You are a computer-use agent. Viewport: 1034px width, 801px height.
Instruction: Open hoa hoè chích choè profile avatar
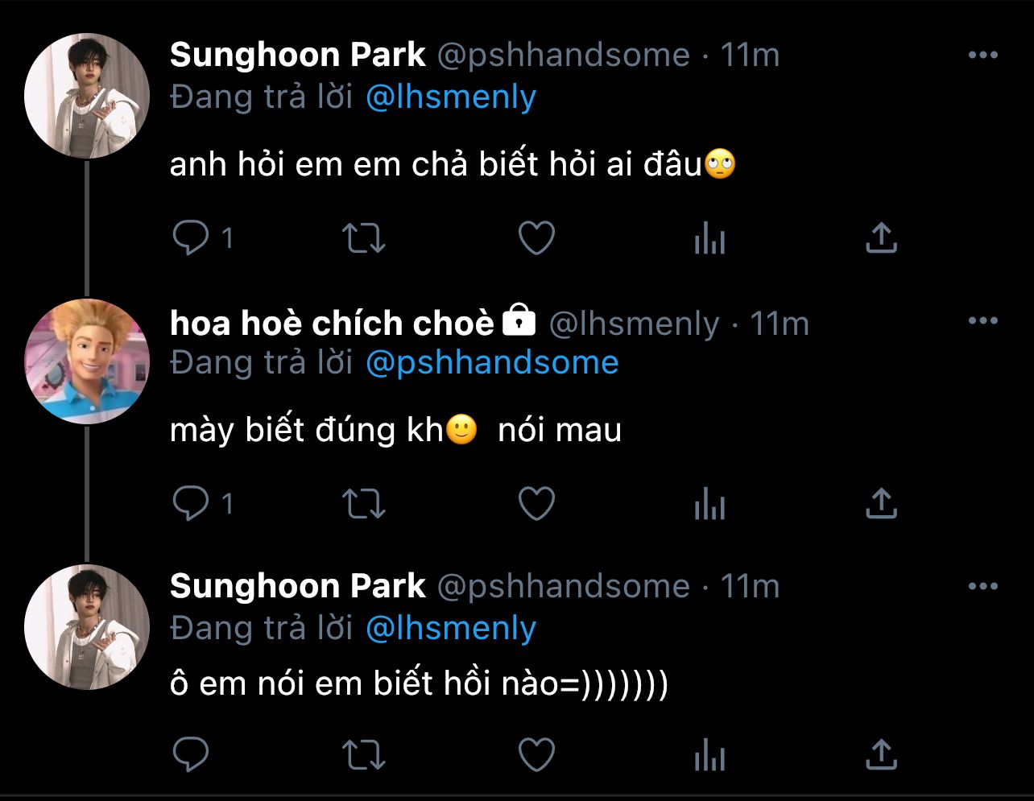tap(87, 361)
